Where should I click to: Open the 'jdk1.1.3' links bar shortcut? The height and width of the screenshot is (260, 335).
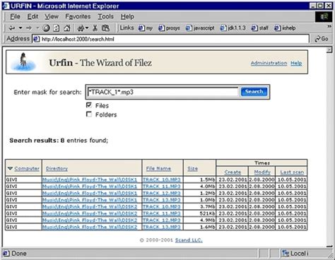(x=233, y=28)
